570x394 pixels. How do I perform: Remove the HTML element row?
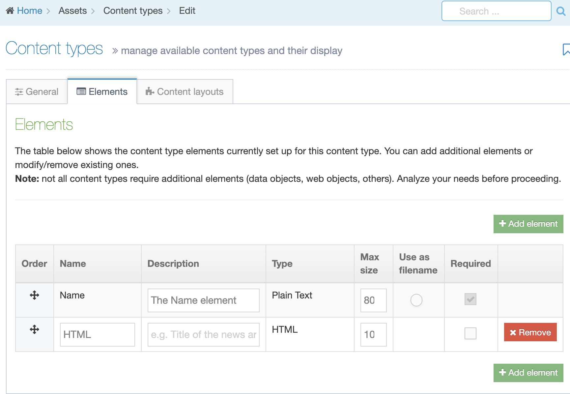(x=530, y=332)
